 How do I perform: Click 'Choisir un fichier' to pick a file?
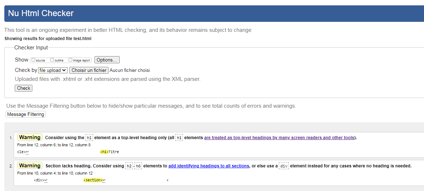point(89,70)
